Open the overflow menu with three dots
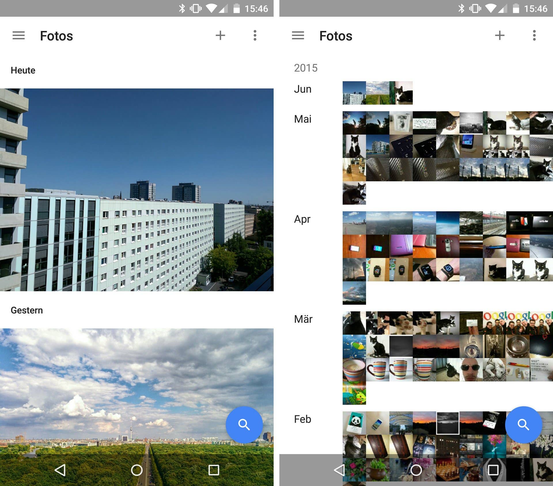This screenshot has width=553, height=486. click(255, 35)
